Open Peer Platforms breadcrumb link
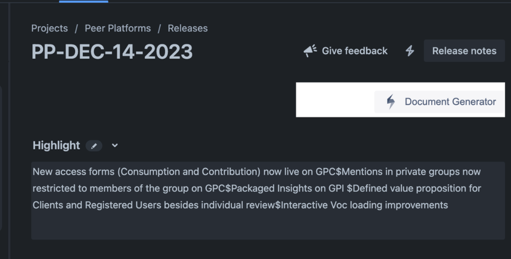511x259 pixels. point(118,28)
